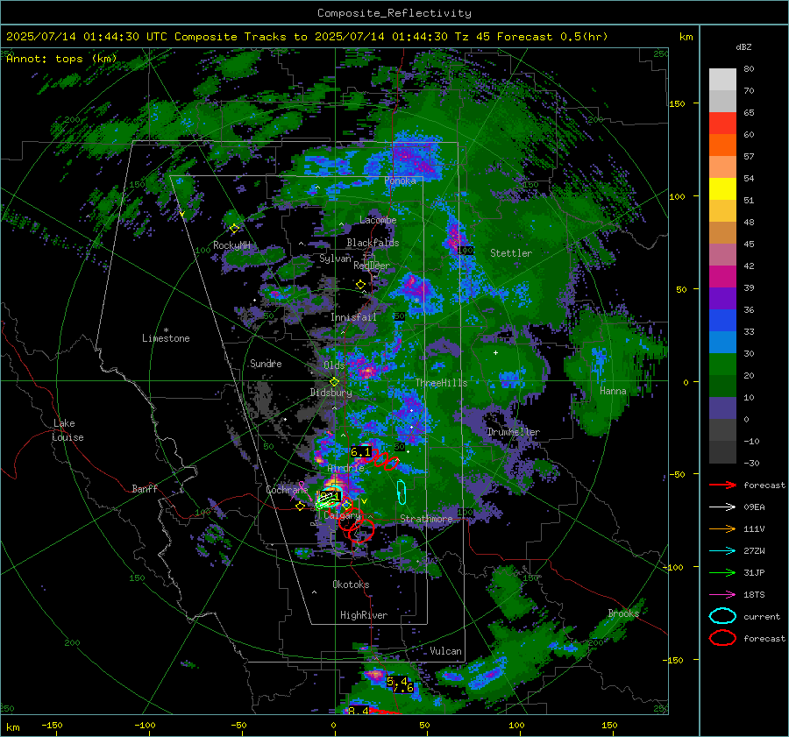The height and width of the screenshot is (737, 789).
Task: Click the yellow diamond marker near RockyMH
Action: (x=234, y=229)
